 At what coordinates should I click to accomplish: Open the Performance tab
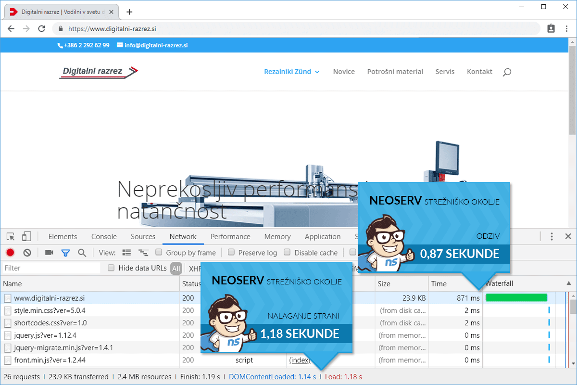click(230, 236)
